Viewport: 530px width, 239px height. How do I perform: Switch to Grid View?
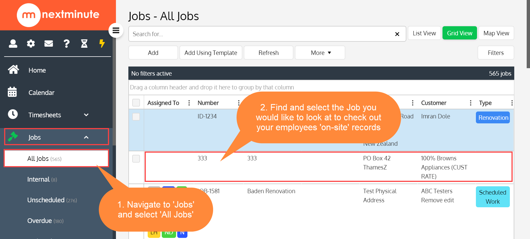click(x=460, y=33)
